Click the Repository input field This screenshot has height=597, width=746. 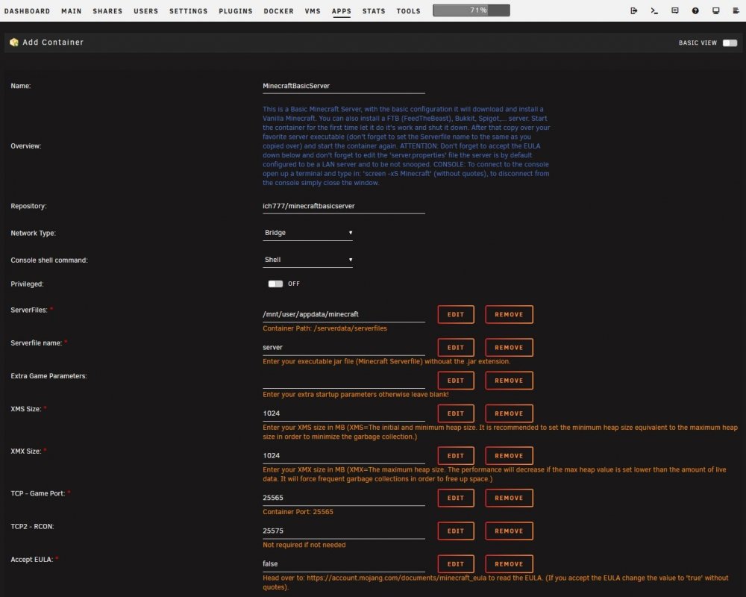click(x=343, y=206)
